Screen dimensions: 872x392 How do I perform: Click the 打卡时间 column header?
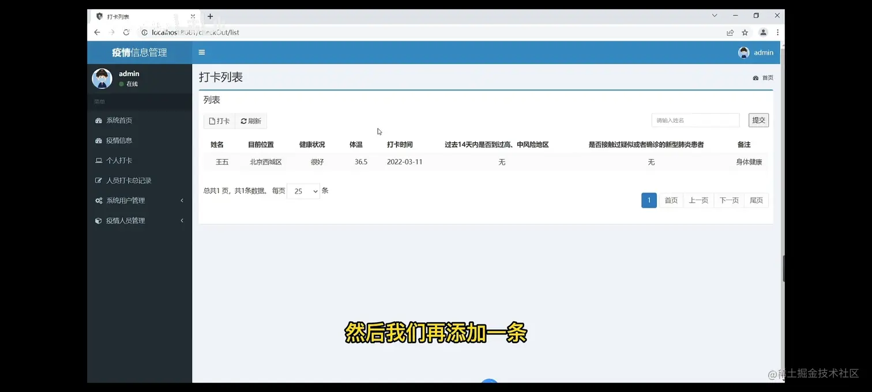[x=400, y=145]
